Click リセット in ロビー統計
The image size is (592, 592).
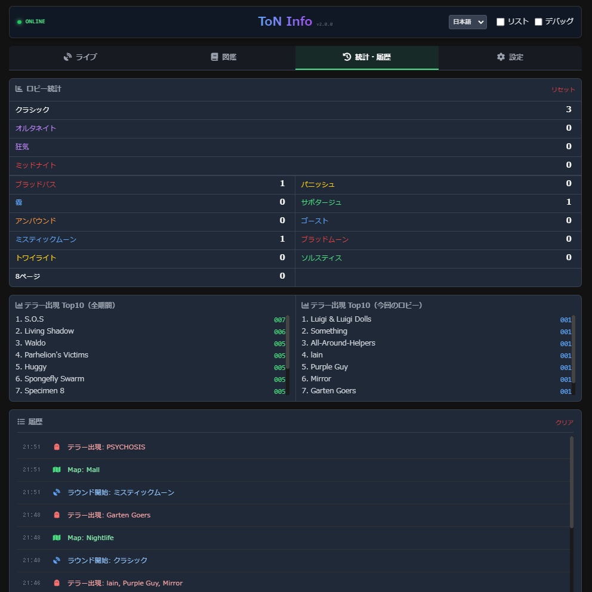point(563,90)
